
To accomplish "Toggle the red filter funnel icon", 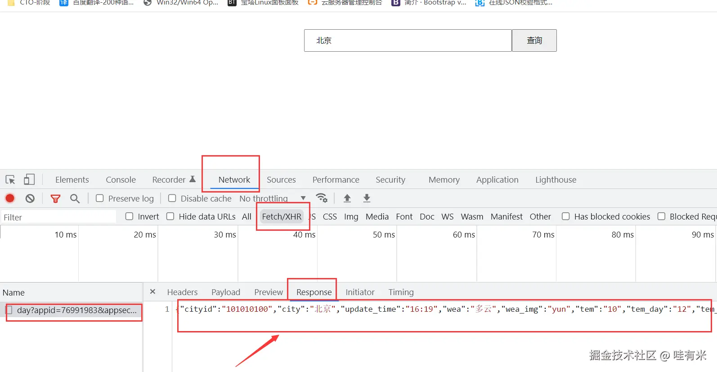I will (55, 198).
